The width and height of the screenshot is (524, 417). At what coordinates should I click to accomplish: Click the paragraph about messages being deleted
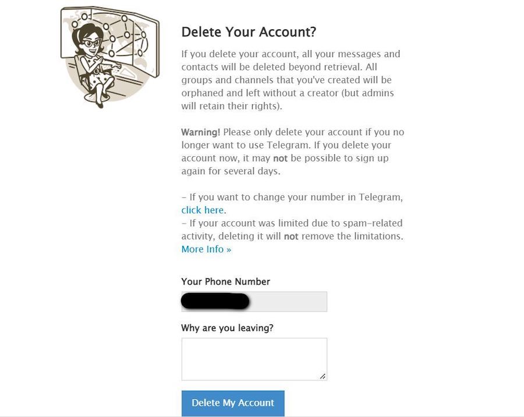coord(291,80)
